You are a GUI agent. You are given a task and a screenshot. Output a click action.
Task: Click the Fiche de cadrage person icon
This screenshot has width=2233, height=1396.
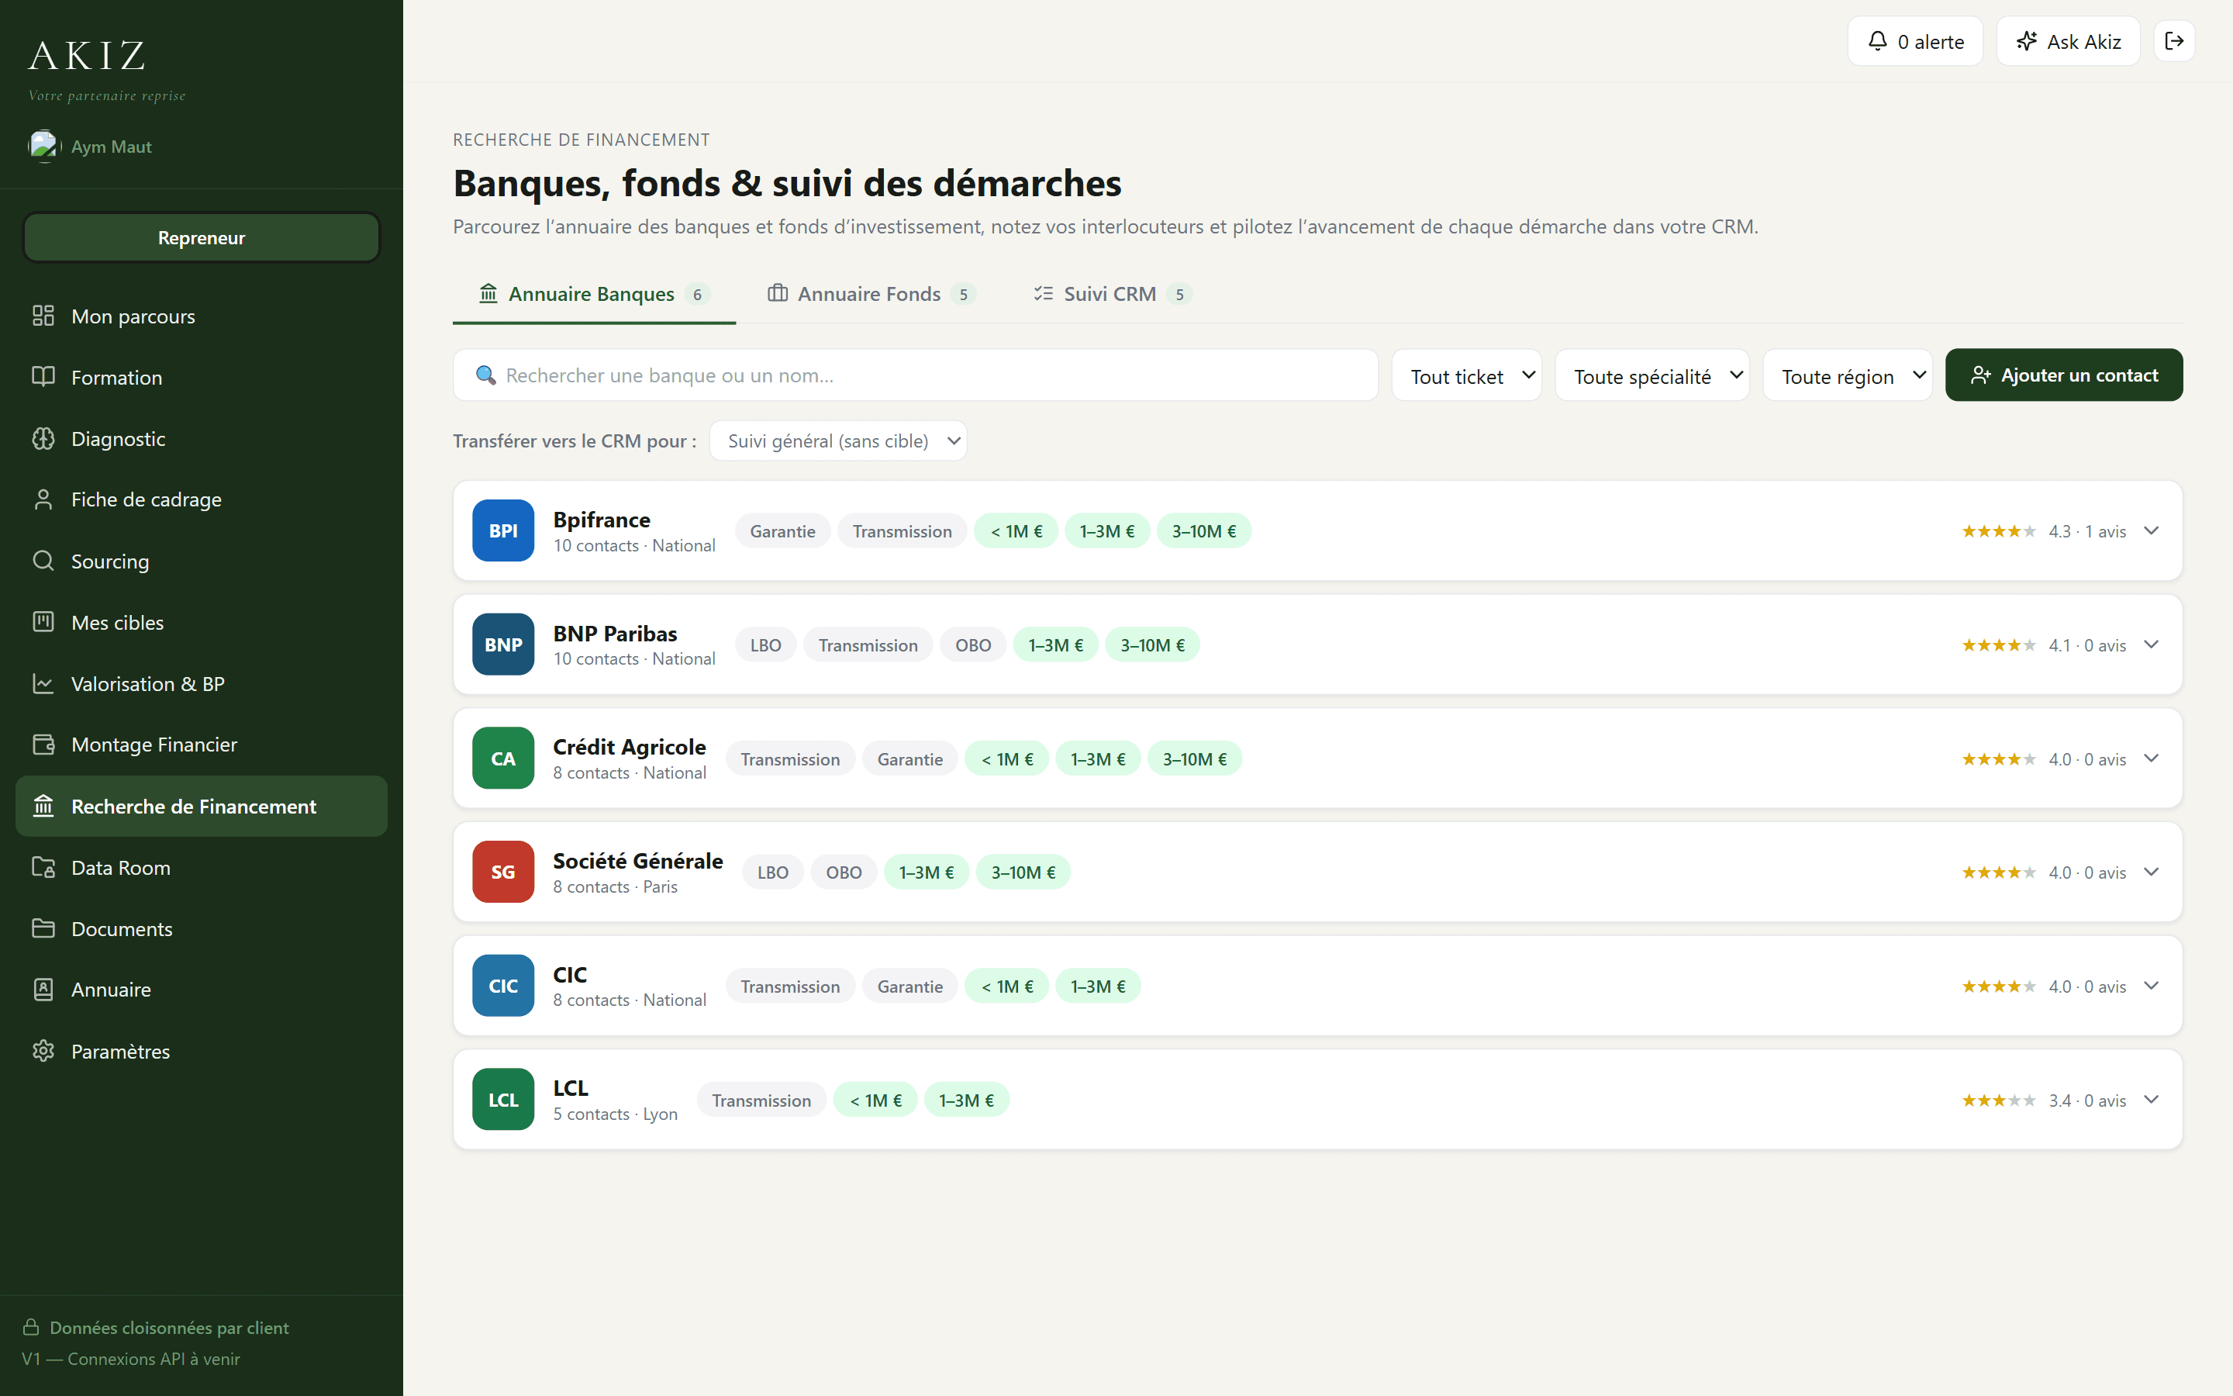(x=43, y=499)
